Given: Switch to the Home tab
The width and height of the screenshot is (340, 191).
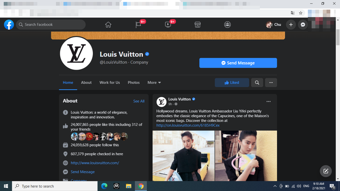Looking at the screenshot, I should click(68, 82).
